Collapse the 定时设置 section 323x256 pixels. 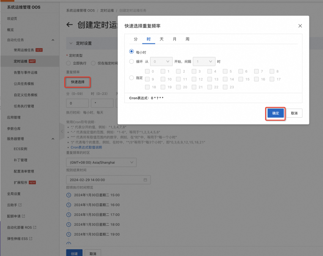point(71,43)
